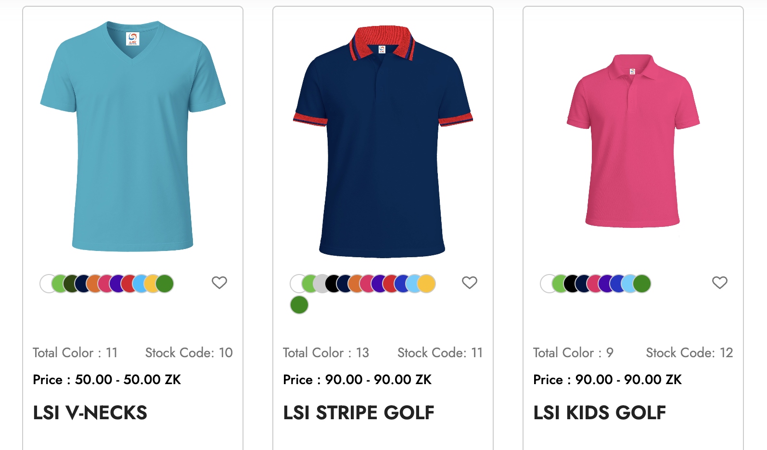Screen dimensions: 767x450
Task: Select the green swatch on second row of LSI STRIPE GOLF
Action: coord(298,305)
